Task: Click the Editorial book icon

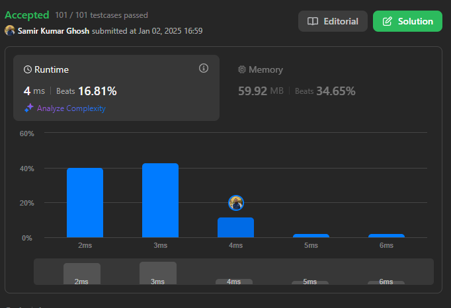Action: pyautogui.click(x=313, y=21)
